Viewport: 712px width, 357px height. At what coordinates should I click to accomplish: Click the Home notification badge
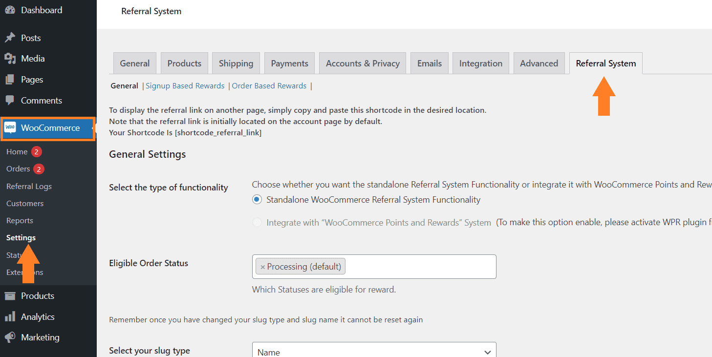37,152
